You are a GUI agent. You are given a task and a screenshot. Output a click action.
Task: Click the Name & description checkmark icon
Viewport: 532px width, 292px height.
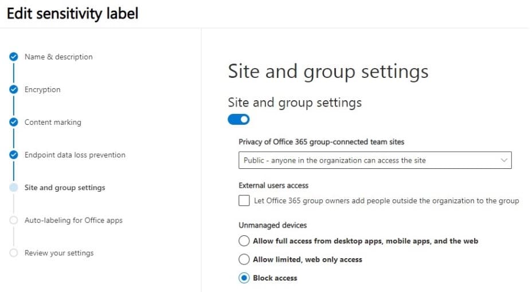pyautogui.click(x=14, y=57)
